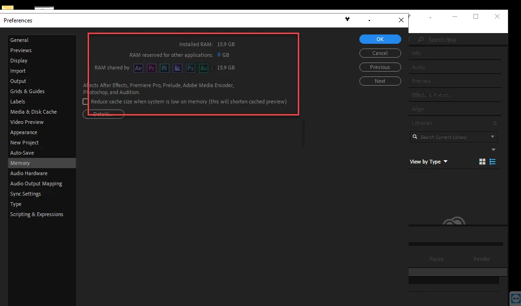The height and width of the screenshot is (306, 521).
Task: Expand the Search Current Library dropdown arrow
Action: [x=493, y=136]
